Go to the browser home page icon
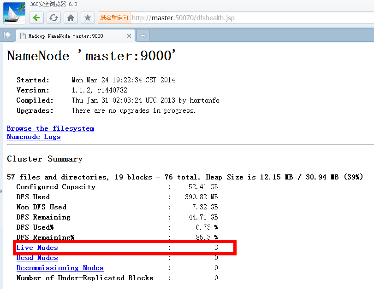The height and width of the screenshot is (289, 374). pyautogui.click(x=71, y=18)
